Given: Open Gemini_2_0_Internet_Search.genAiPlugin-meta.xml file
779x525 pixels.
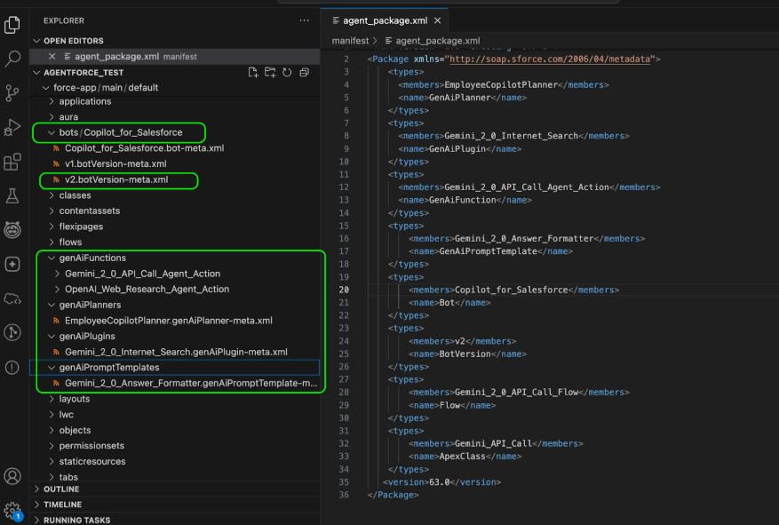Looking at the screenshot, I should click(176, 352).
